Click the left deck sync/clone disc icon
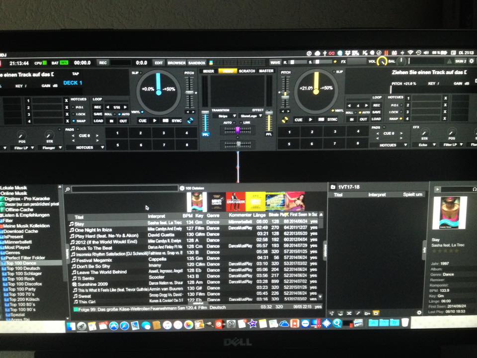This screenshot has height=358, width=477. tap(190, 120)
